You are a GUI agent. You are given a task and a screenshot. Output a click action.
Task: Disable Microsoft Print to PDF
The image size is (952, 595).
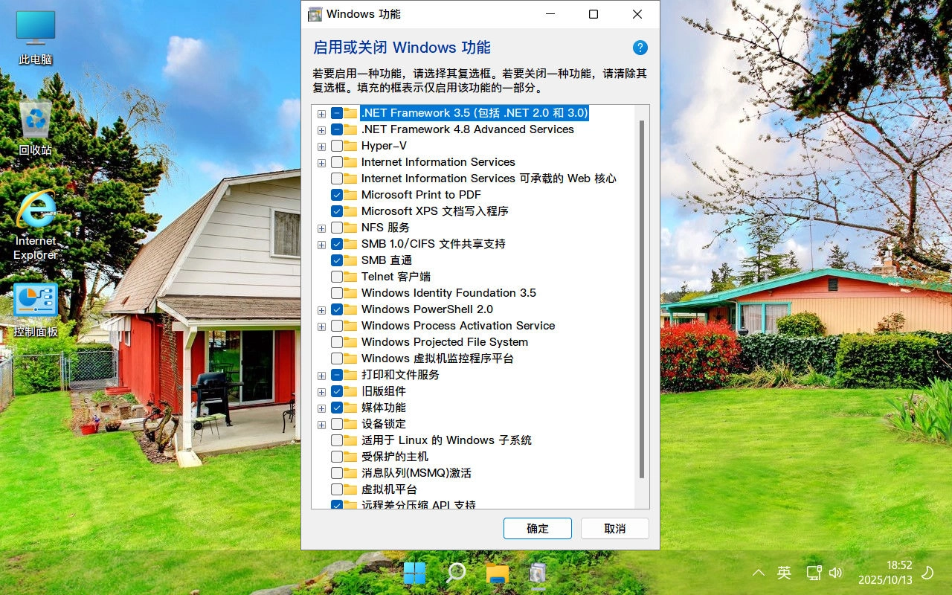338,195
